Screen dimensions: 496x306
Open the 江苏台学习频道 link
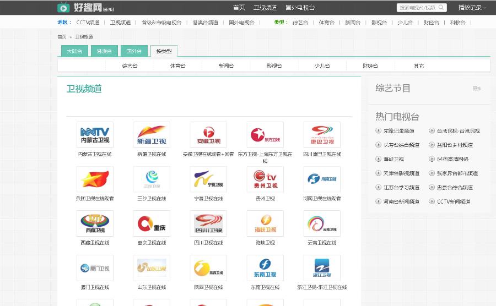[401, 188]
